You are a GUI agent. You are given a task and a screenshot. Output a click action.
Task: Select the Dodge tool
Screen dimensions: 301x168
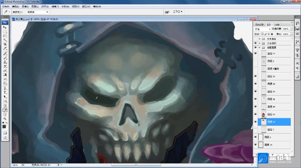tap(5, 83)
